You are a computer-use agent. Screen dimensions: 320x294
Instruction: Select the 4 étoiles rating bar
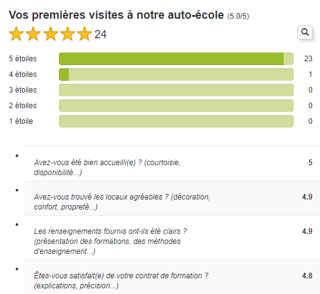coord(176,74)
